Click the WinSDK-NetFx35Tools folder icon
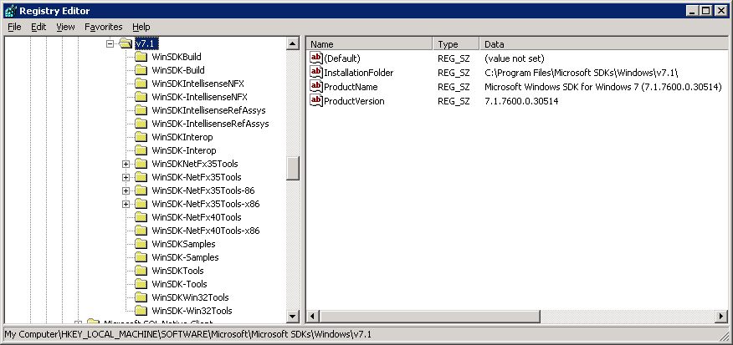This screenshot has width=733, height=345. click(141, 177)
